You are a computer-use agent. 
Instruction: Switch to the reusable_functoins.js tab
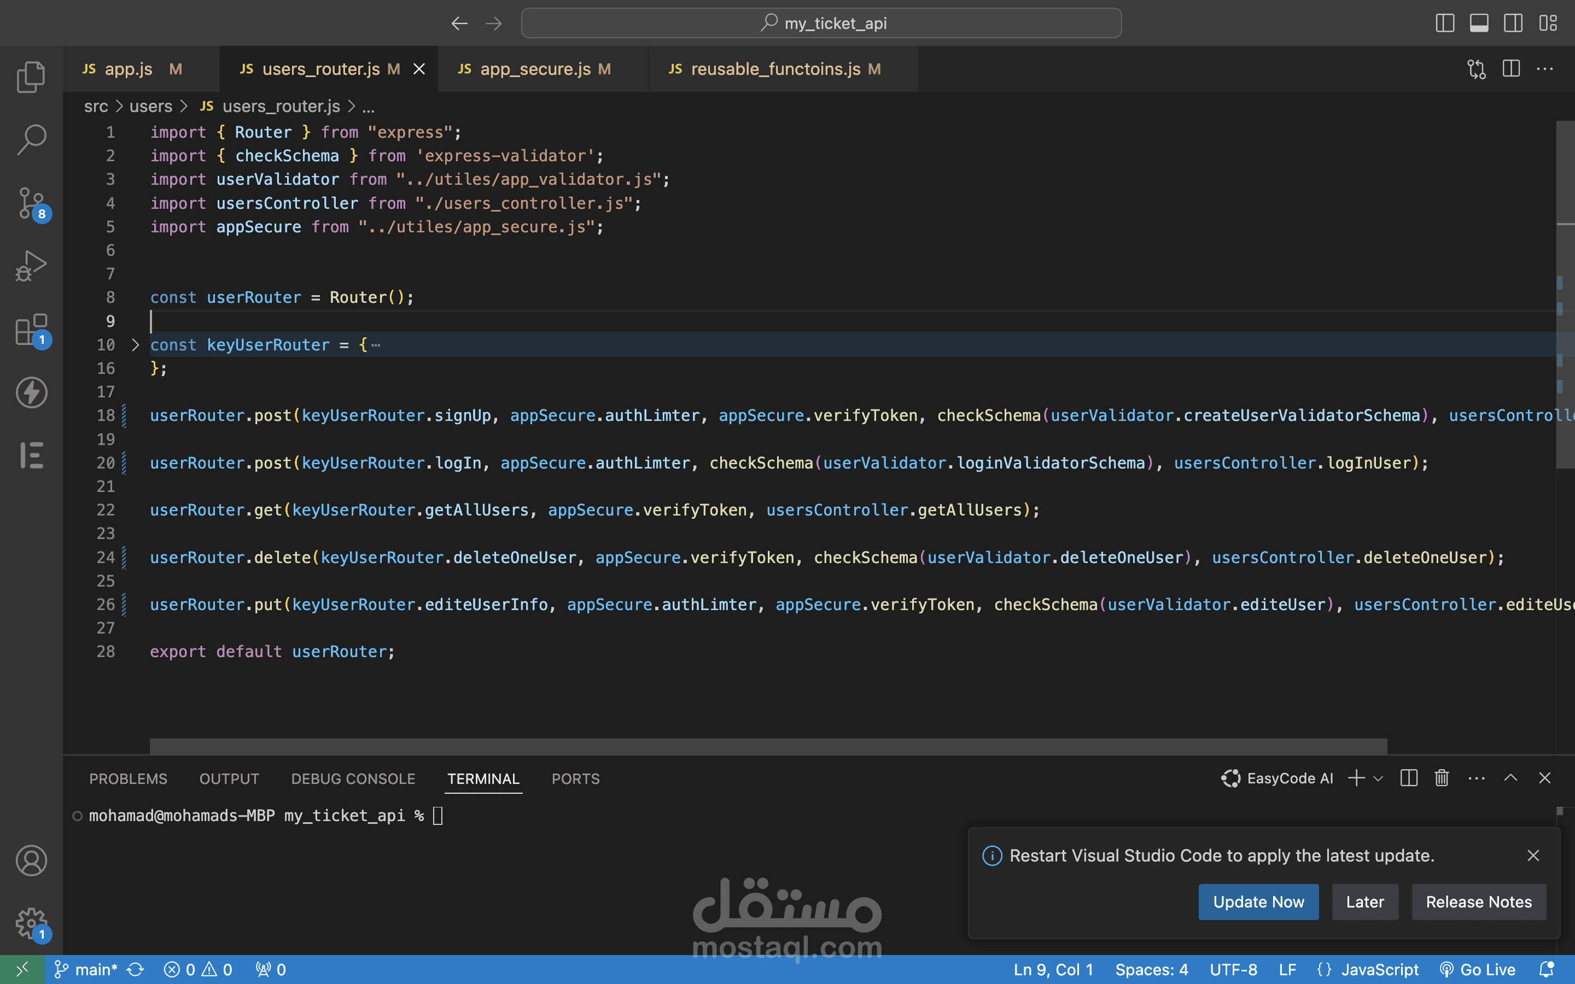(783, 69)
